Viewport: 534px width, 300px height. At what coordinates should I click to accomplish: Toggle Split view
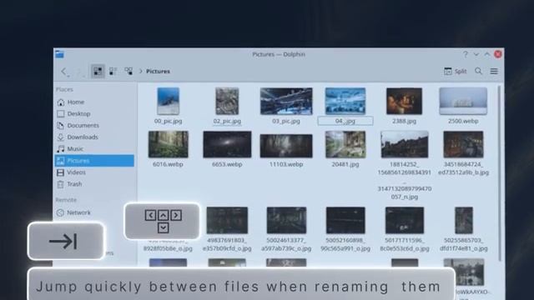pos(455,72)
